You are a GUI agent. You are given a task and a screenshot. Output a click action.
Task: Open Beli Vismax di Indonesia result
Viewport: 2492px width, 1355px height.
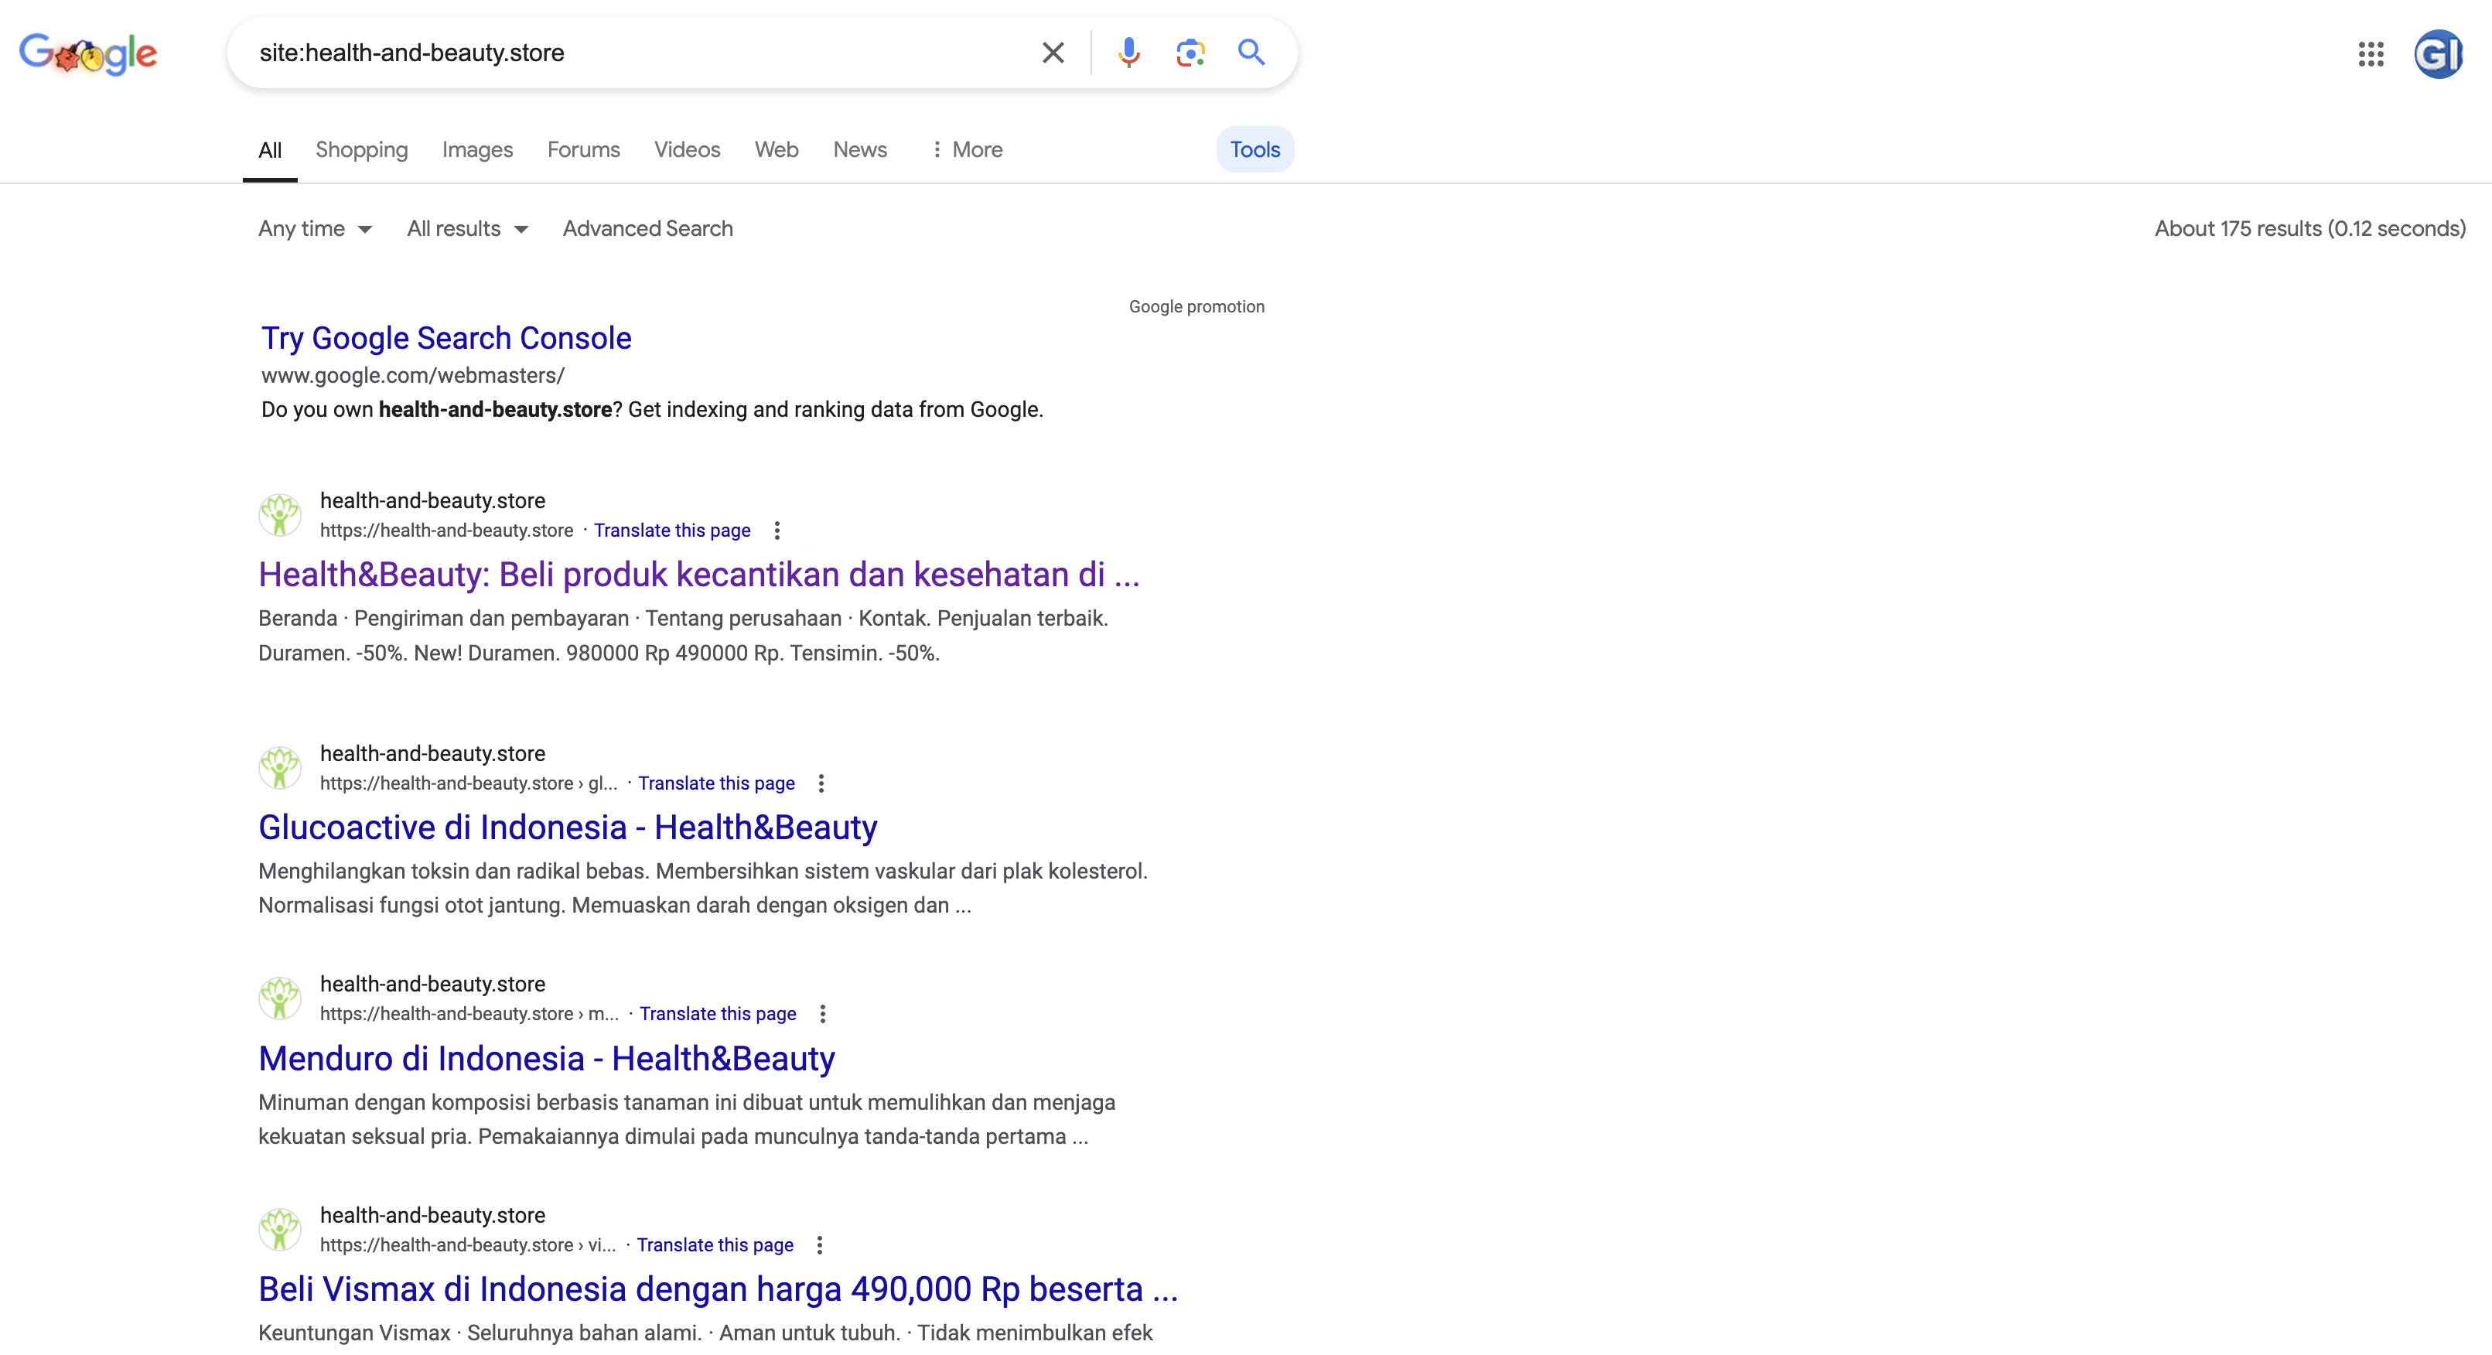pyautogui.click(x=718, y=1289)
